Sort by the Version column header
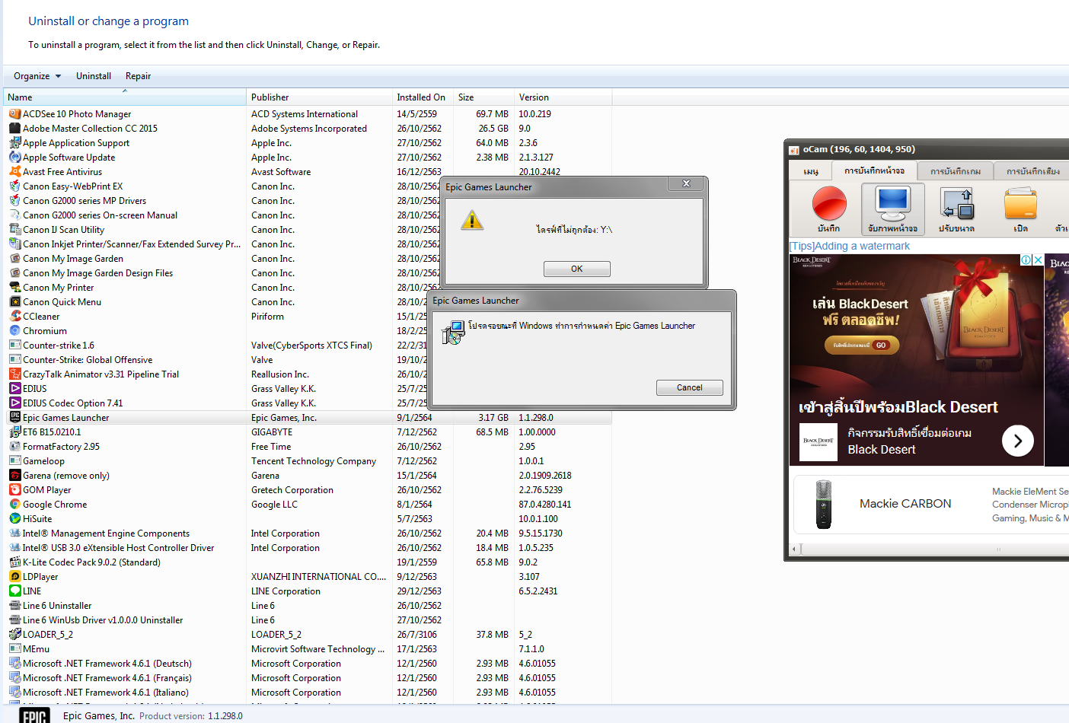The image size is (1069, 723). point(563,97)
